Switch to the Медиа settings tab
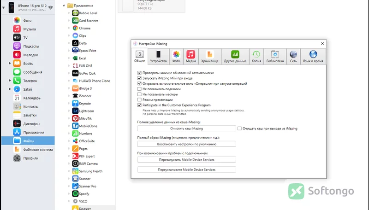Screen dimensions: 369x210 191,57
